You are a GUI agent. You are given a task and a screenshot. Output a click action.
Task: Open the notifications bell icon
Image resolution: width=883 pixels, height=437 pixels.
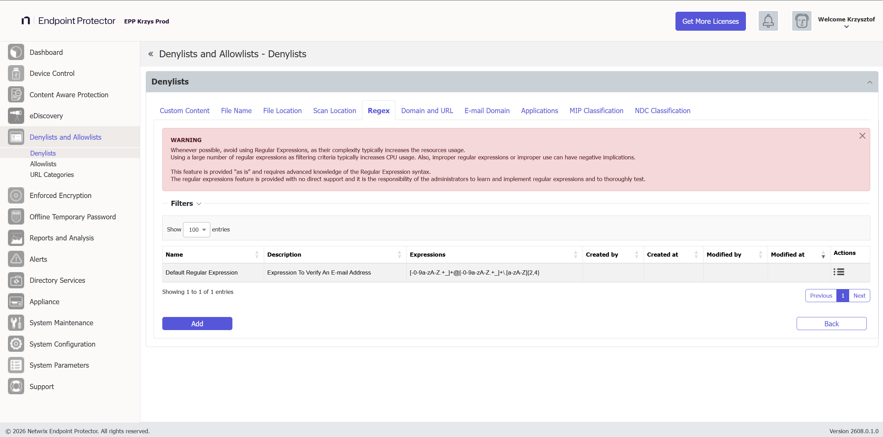(768, 21)
